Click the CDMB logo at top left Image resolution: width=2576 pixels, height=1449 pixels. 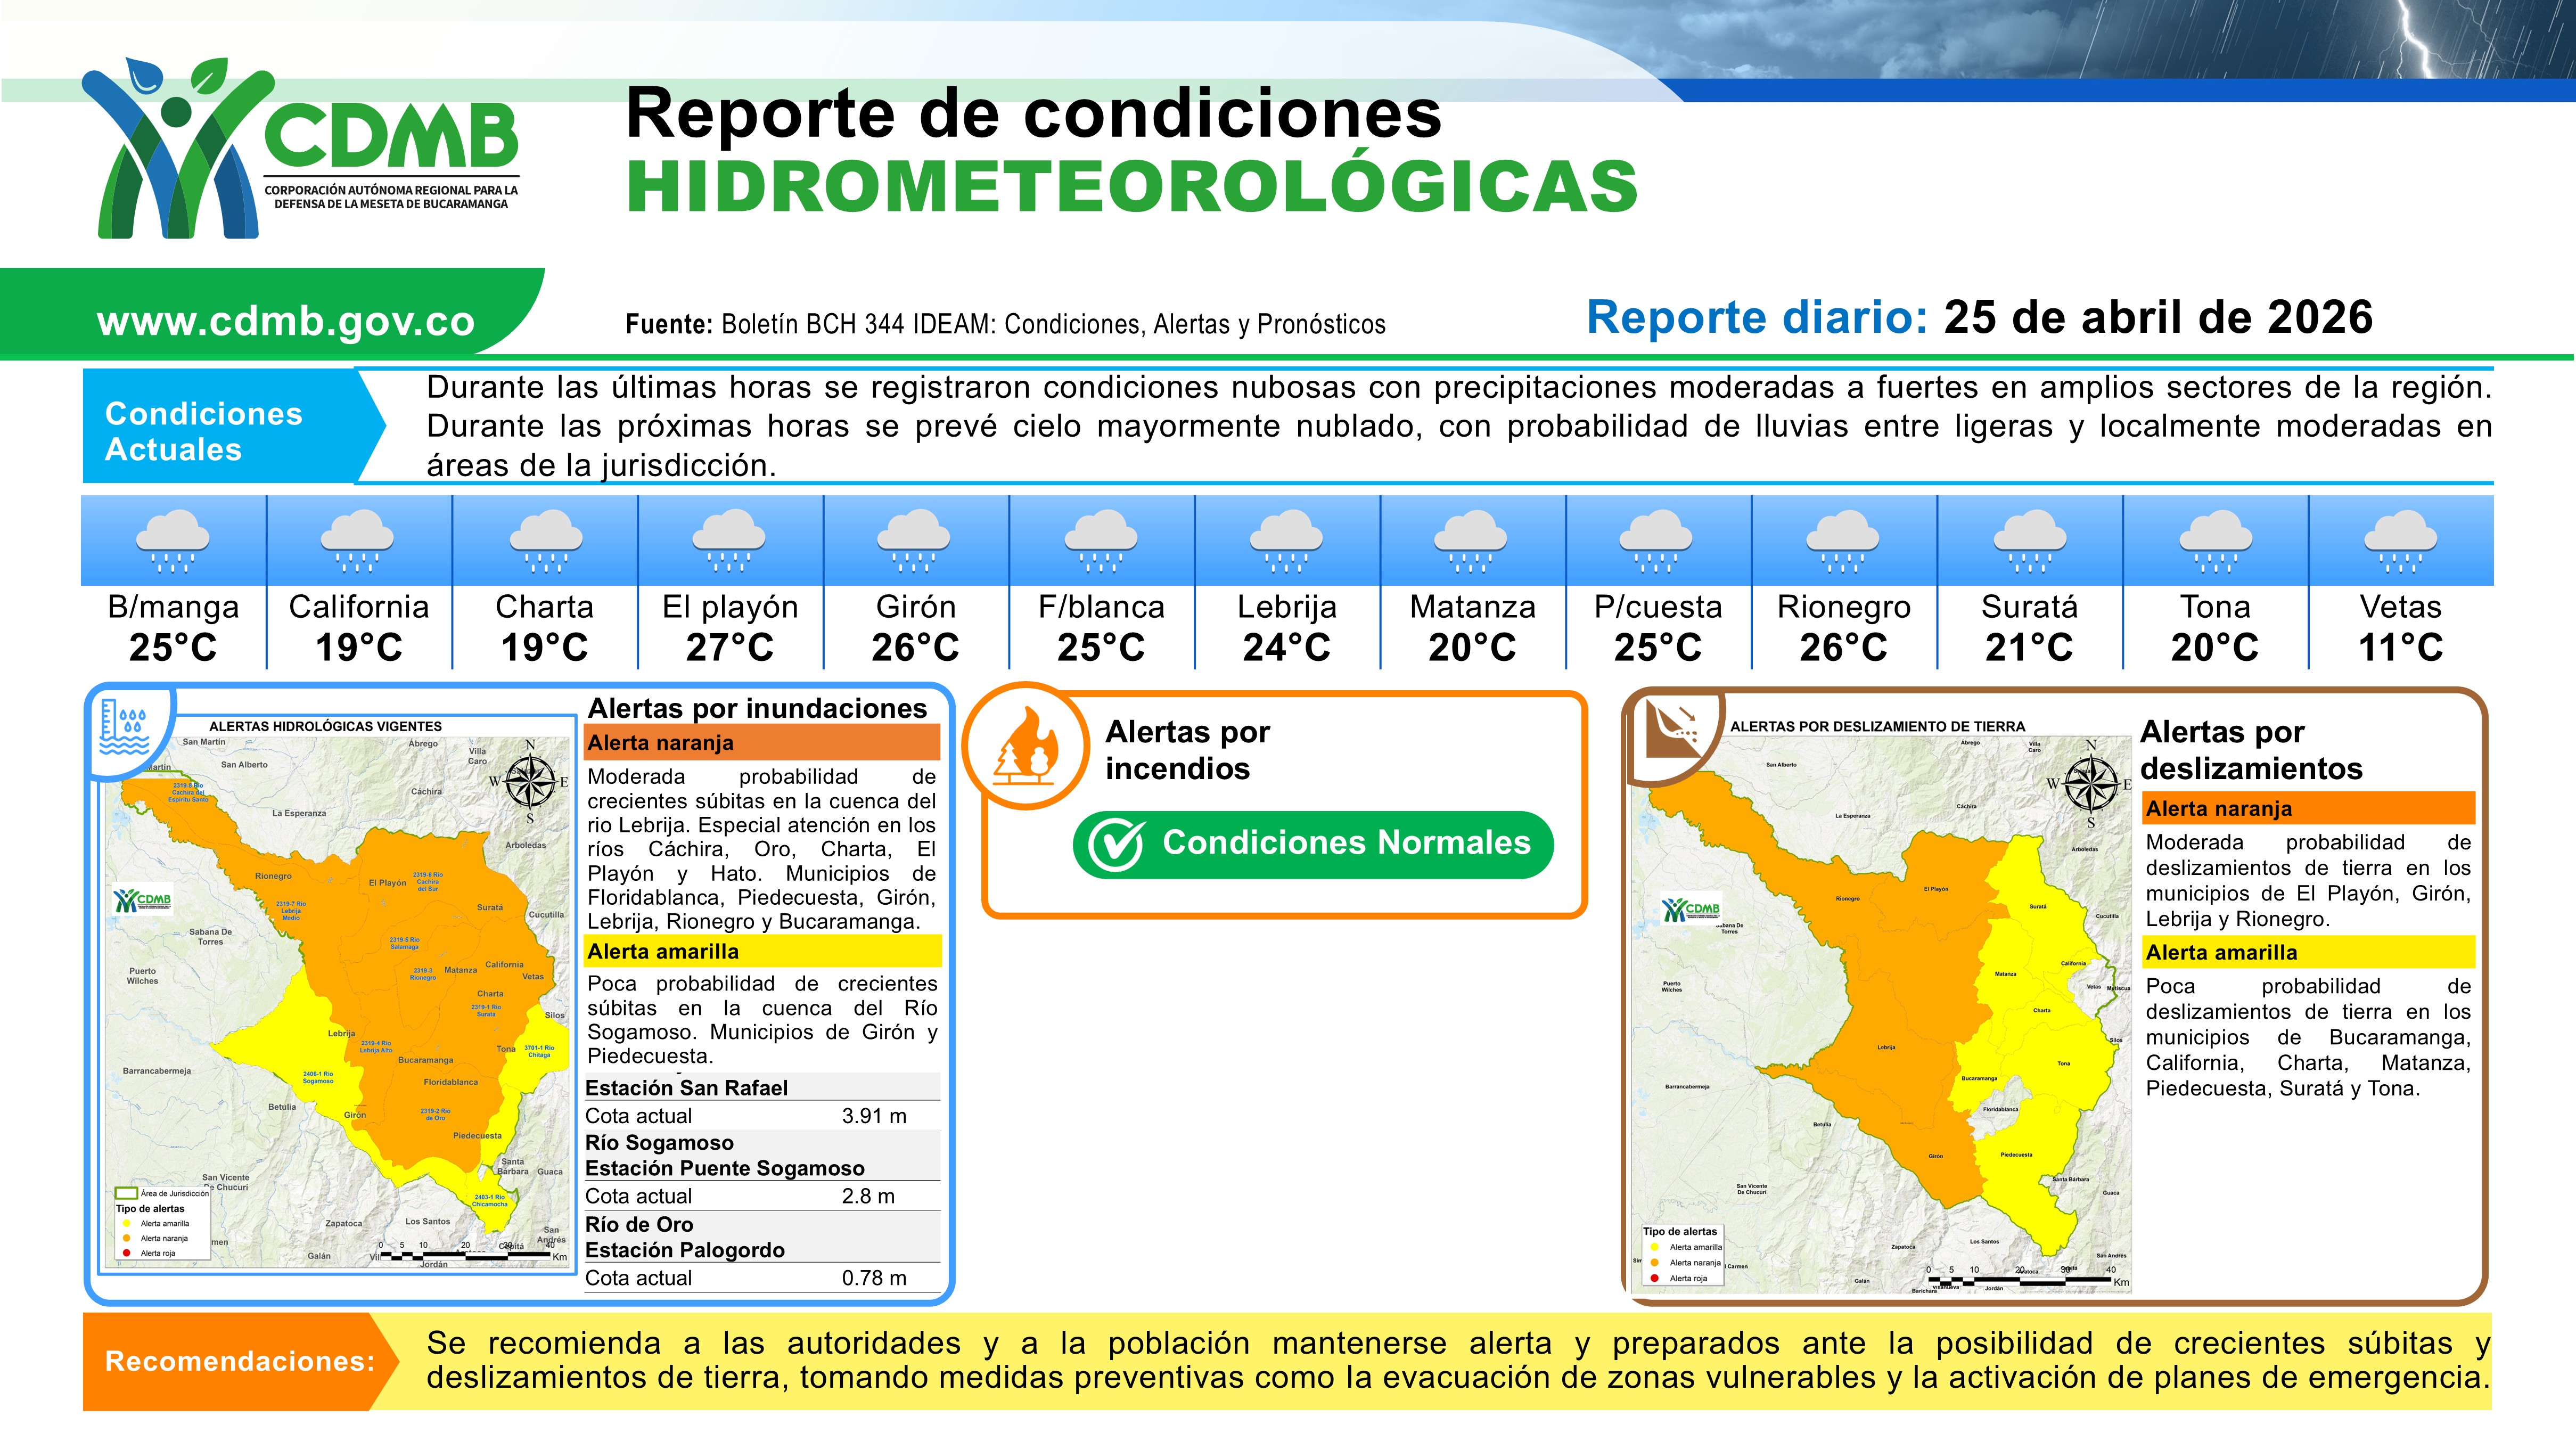(x=300, y=148)
